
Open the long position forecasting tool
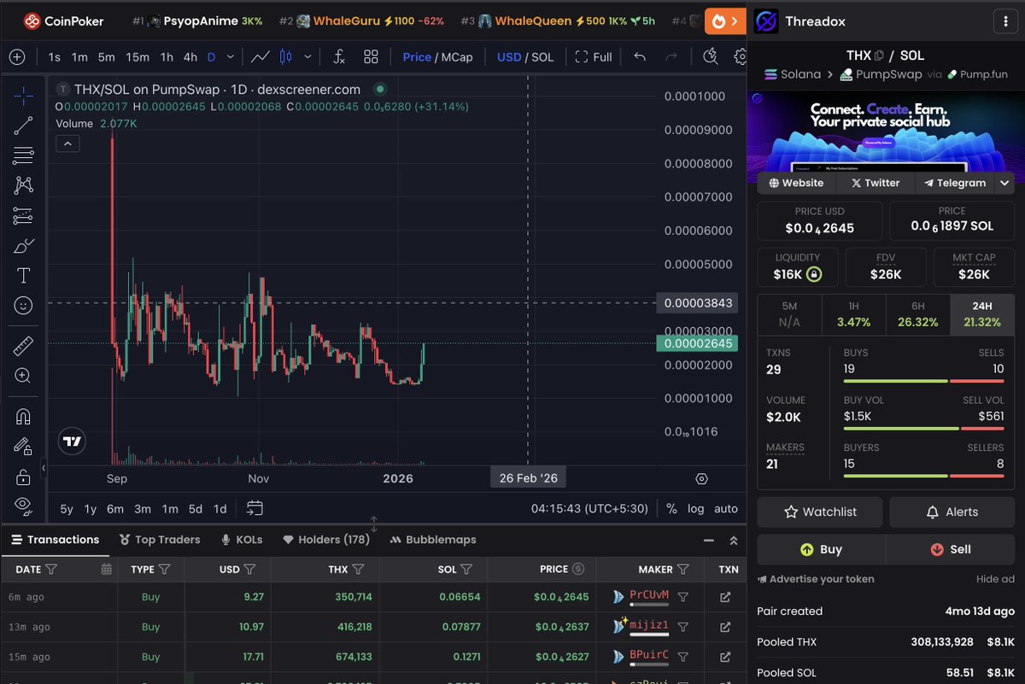tap(23, 215)
